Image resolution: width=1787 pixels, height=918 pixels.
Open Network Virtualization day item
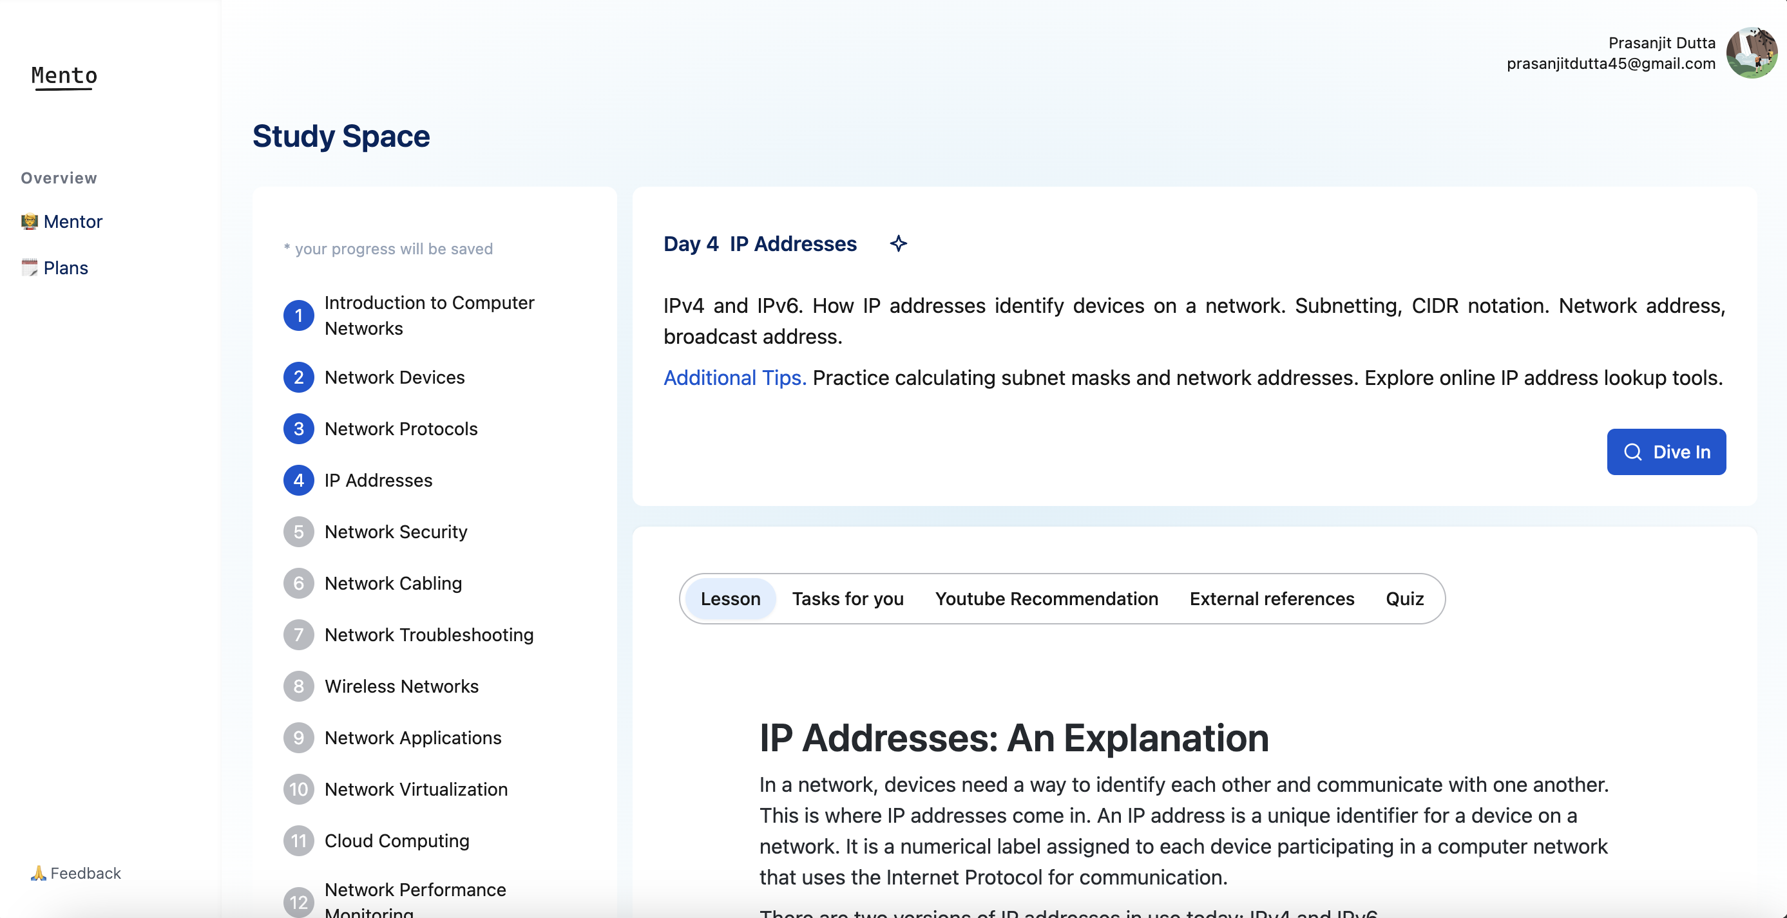416,789
